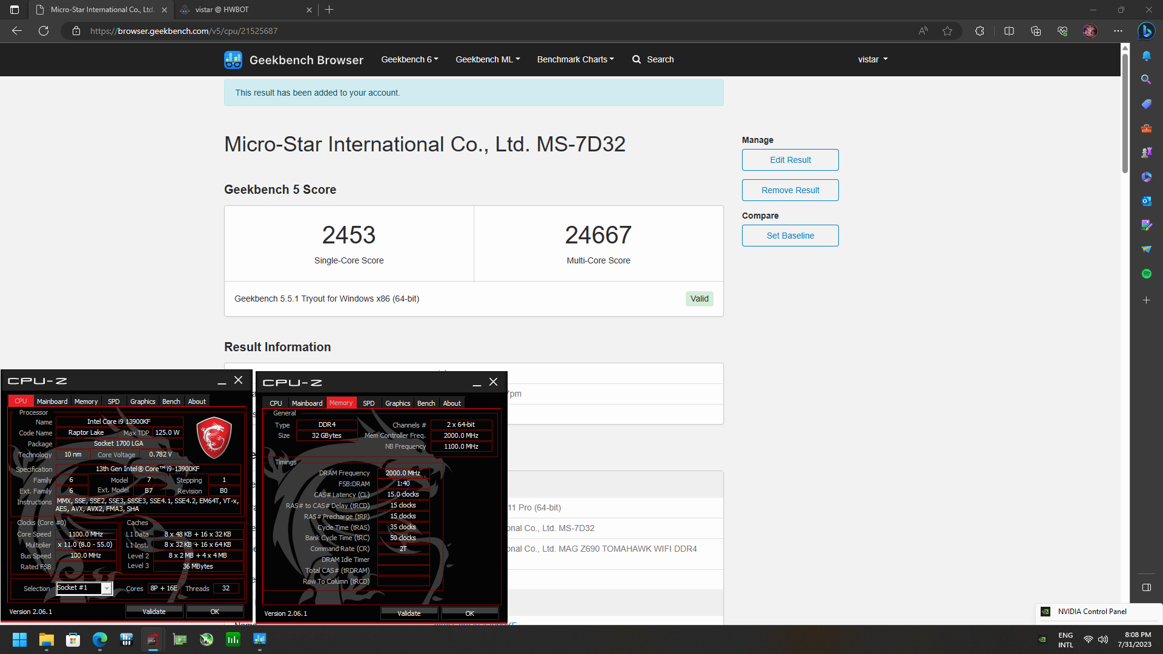Open the browser Settings and more menu
Screen dimensions: 1163x654
coord(1118,31)
